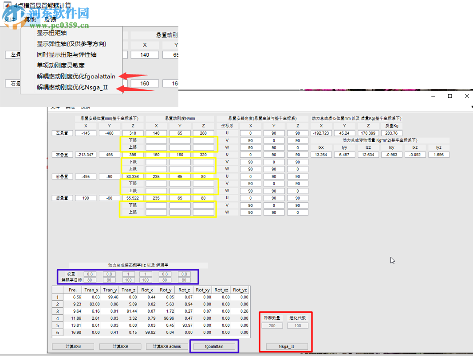This screenshot has width=473, height=356.
Task: Click the 计算6X9 button
Action: 120,346
